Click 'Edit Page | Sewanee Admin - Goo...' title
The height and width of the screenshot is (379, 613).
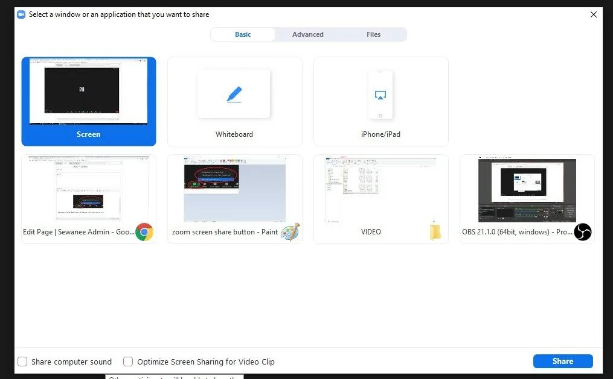(79, 231)
